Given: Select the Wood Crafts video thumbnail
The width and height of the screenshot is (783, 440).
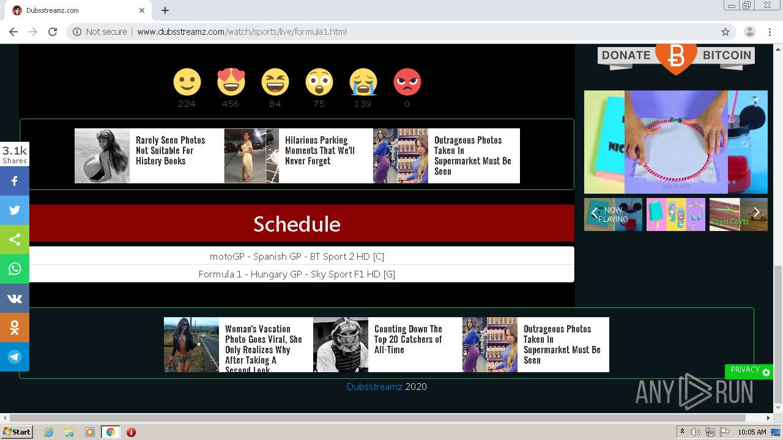Looking at the screenshot, I should click(x=738, y=215).
